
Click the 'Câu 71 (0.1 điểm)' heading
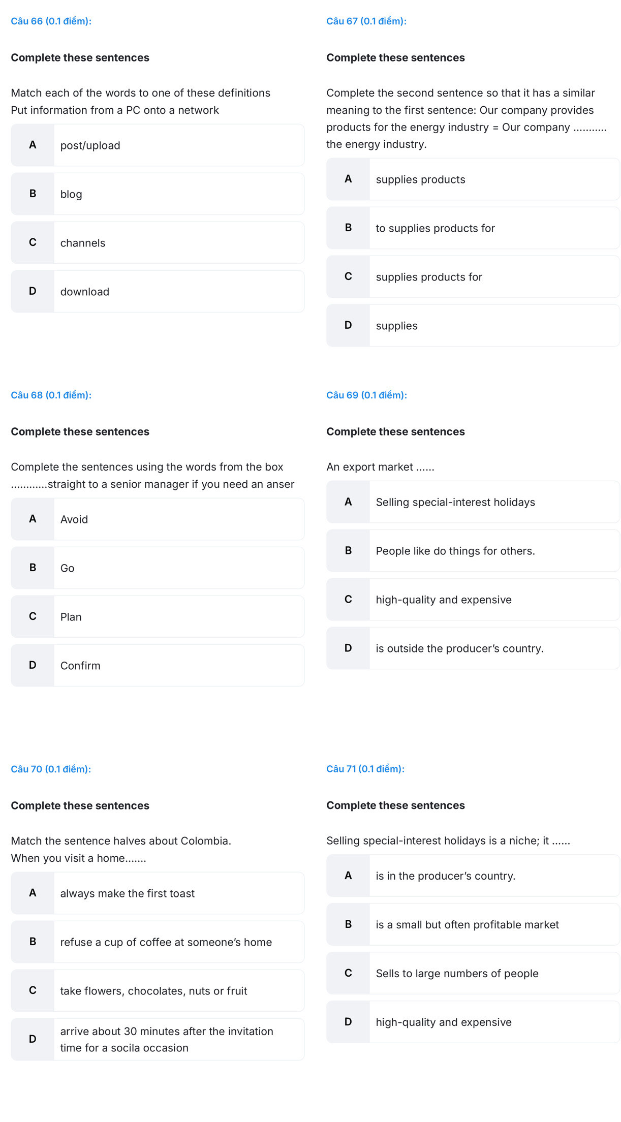pyautogui.click(x=365, y=769)
